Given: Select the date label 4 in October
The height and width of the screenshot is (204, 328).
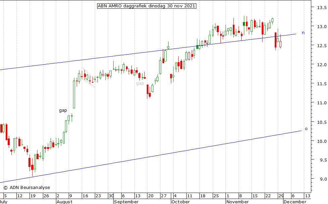Looking at the screenshot, I should pos(175,196).
